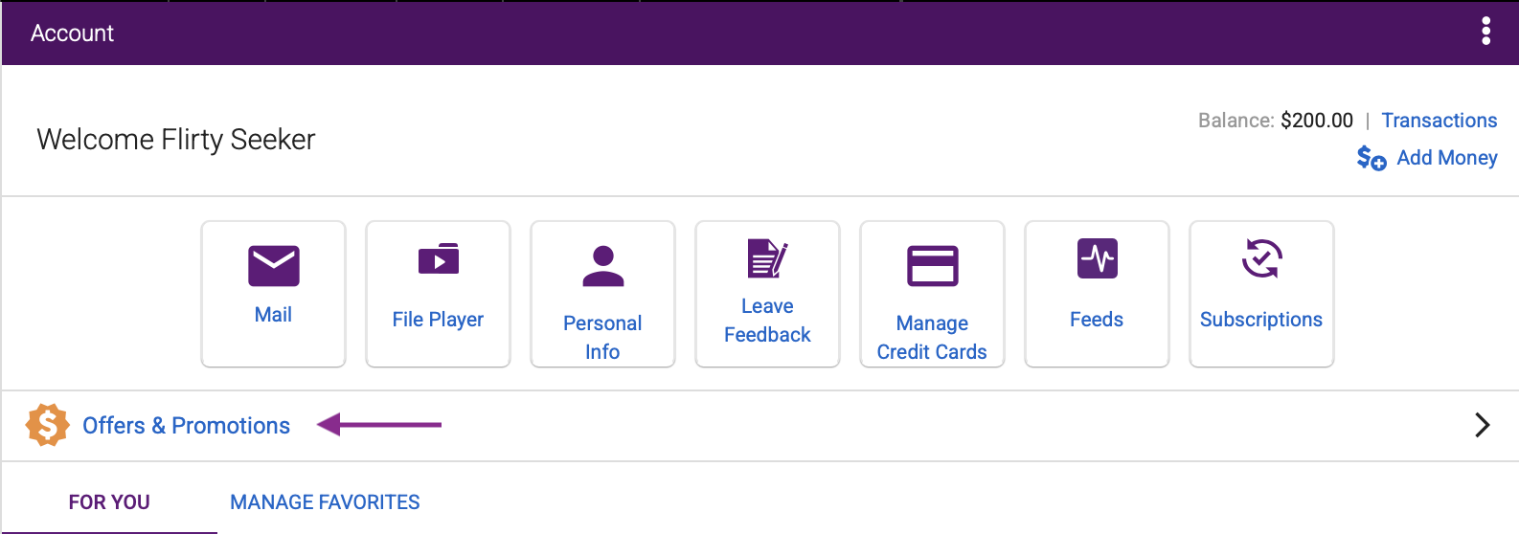Click the Feeds tile label
1519x534 pixels.
(x=1097, y=320)
